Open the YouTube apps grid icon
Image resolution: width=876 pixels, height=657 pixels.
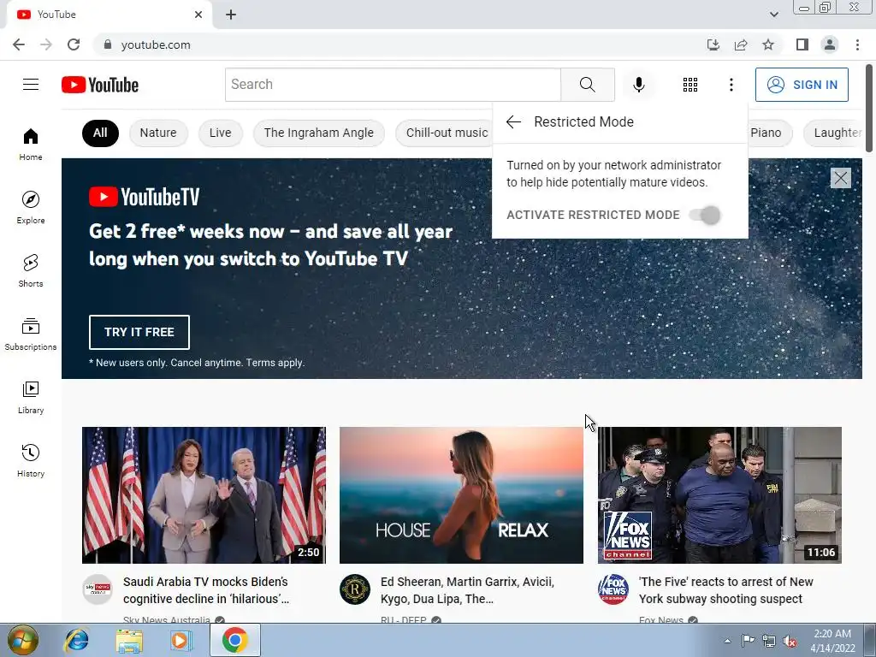[690, 85]
